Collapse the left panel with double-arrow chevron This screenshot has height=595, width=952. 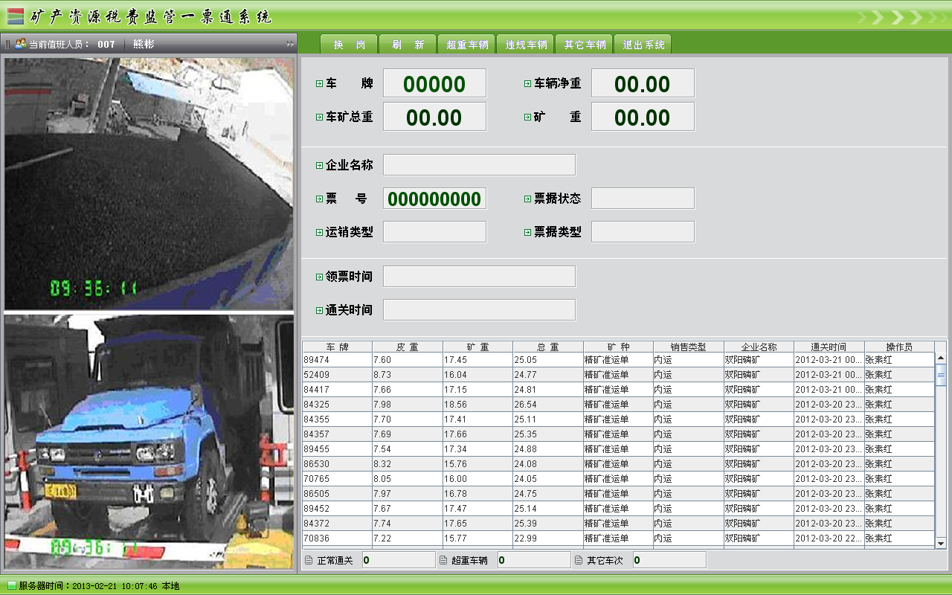[x=290, y=44]
